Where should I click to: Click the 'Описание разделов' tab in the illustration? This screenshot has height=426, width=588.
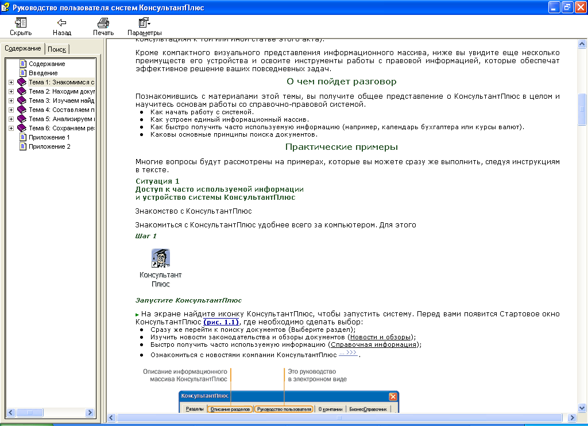(x=230, y=409)
